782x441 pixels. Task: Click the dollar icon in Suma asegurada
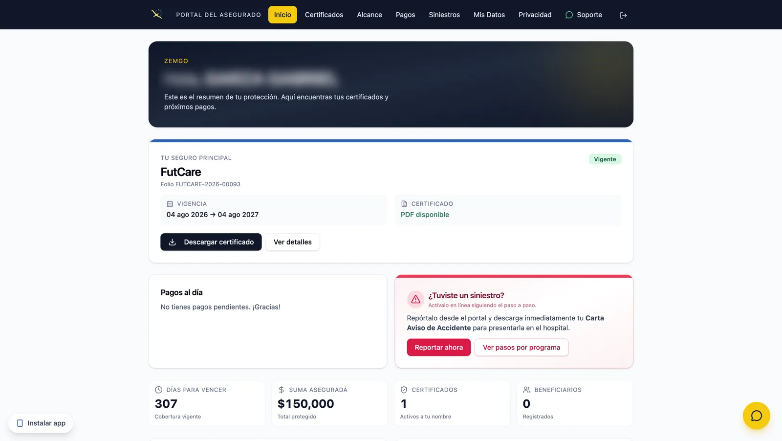point(281,390)
